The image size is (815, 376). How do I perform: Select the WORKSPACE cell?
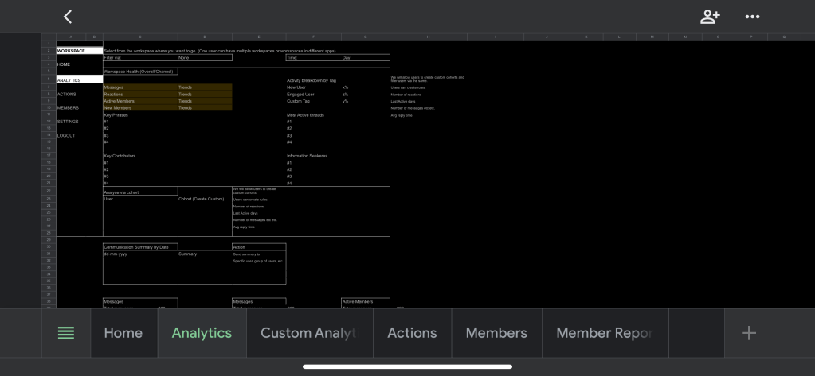(x=72, y=51)
